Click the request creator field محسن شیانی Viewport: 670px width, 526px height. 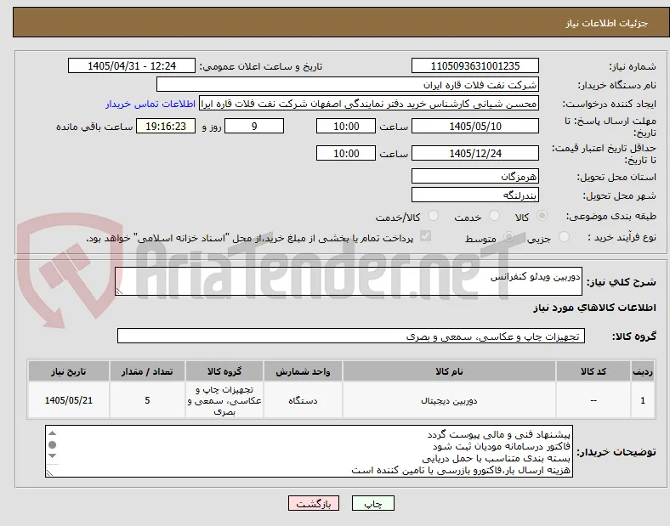(x=369, y=104)
